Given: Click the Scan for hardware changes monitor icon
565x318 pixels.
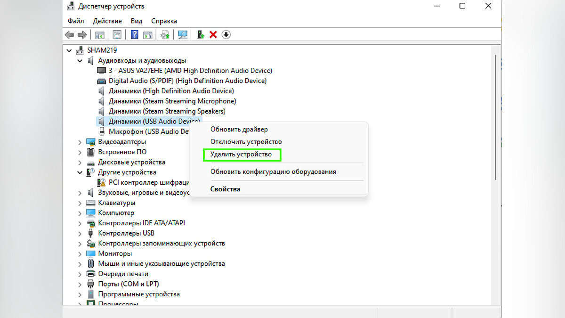Looking at the screenshot, I should click(x=183, y=35).
